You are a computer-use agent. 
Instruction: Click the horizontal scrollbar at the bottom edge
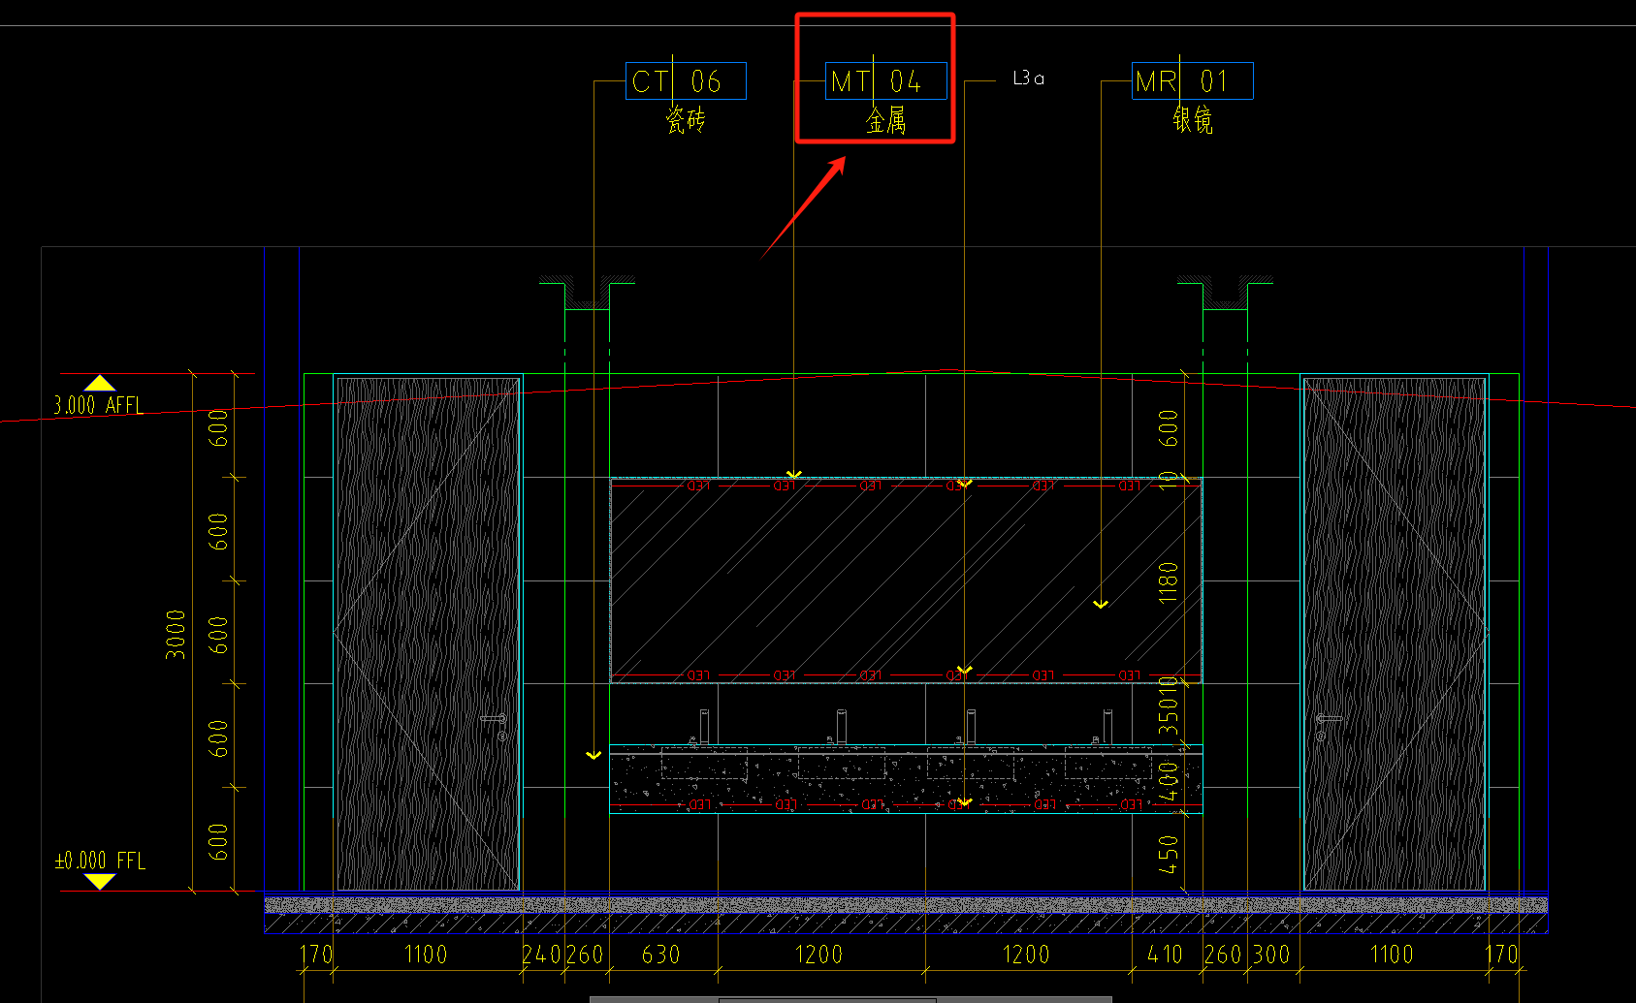pos(850,998)
